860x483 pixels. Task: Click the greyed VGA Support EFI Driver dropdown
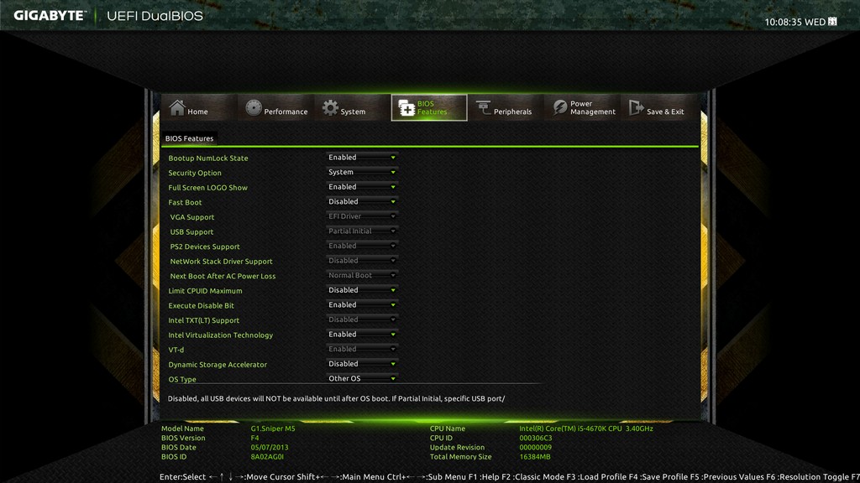coord(362,216)
